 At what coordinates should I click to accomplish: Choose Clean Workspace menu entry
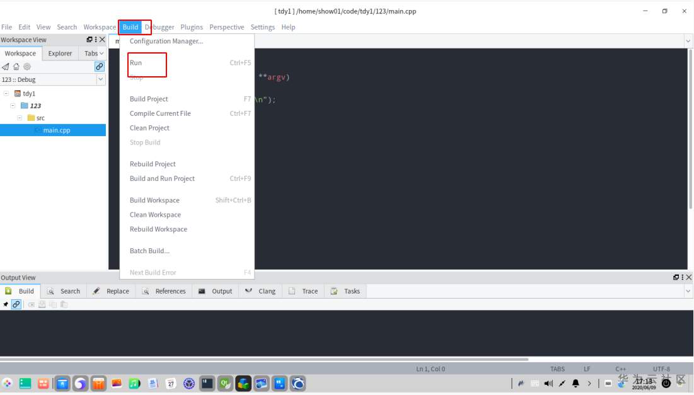tap(187, 215)
